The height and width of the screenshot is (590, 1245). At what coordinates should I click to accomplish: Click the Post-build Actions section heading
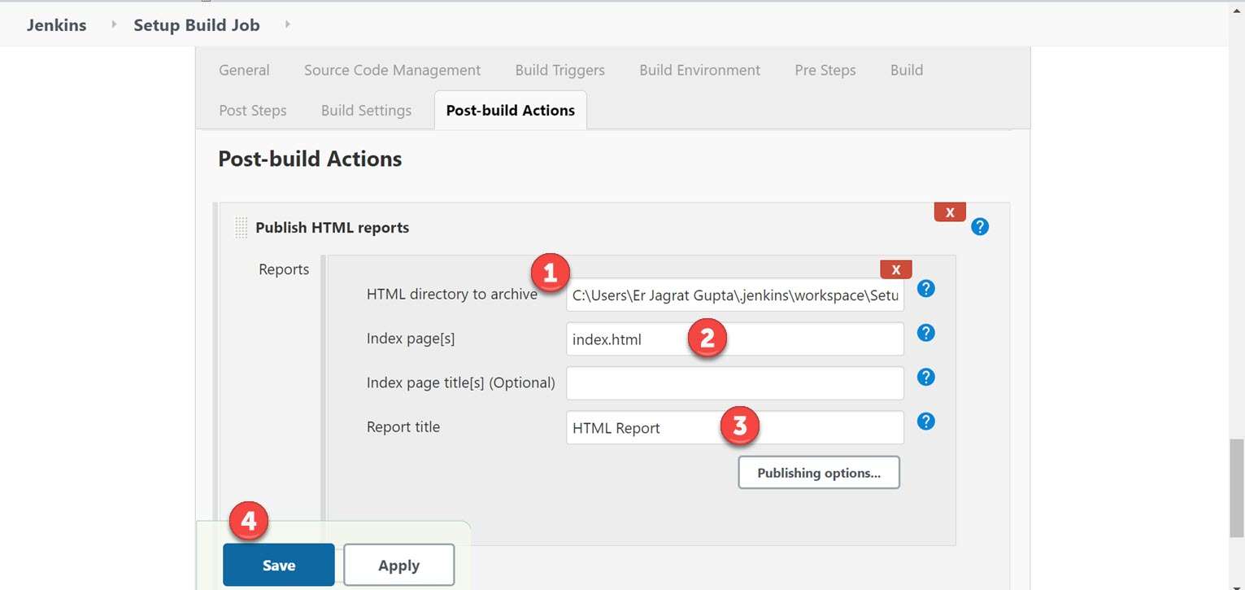click(x=310, y=159)
